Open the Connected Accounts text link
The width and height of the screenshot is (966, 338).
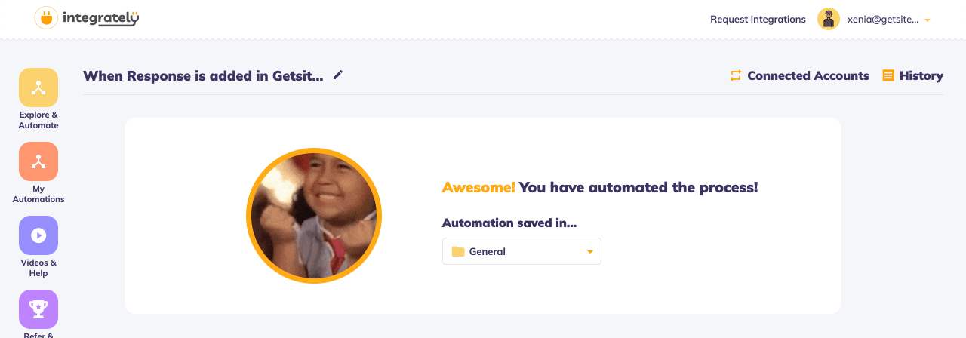point(808,75)
